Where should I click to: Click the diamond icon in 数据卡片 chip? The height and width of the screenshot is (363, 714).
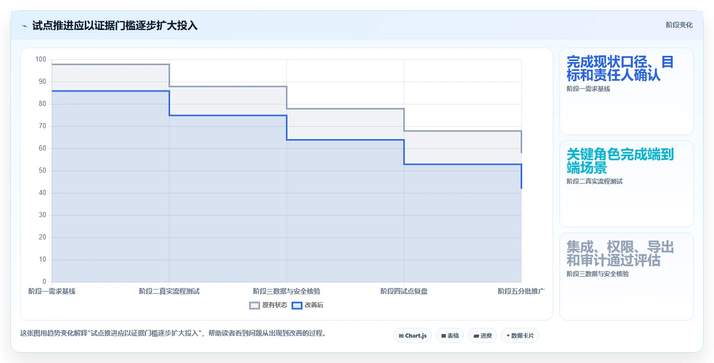[x=508, y=336]
